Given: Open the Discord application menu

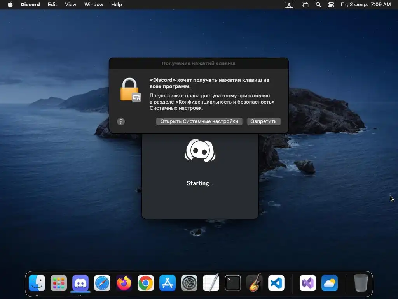Looking at the screenshot, I should (x=30, y=5).
